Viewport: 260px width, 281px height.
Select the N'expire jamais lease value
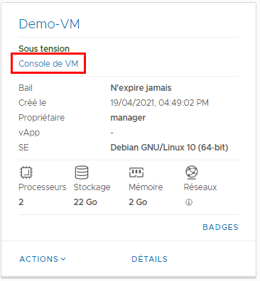(x=141, y=88)
